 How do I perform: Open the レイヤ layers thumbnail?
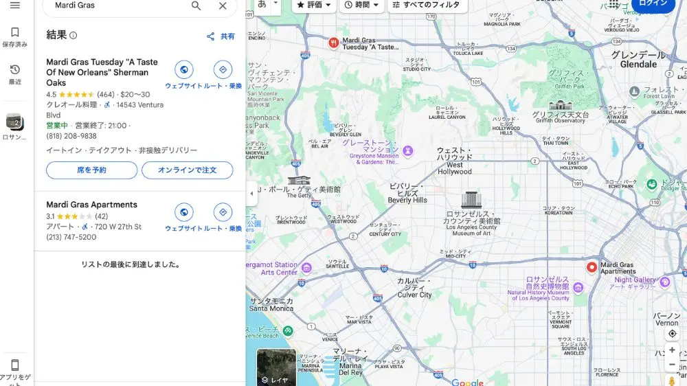[x=276, y=367]
